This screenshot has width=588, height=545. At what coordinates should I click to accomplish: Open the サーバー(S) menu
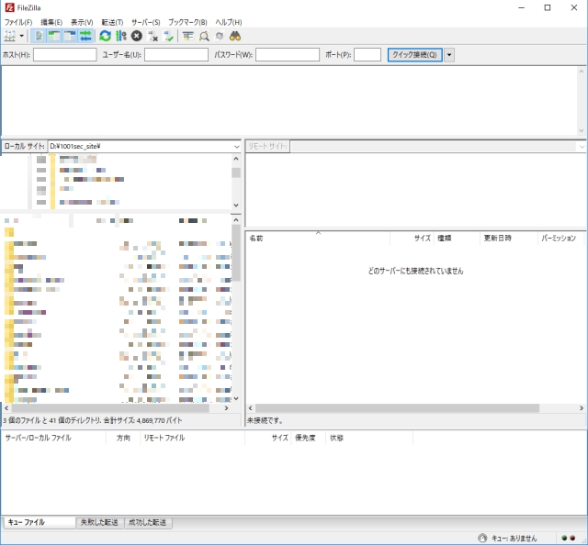click(145, 21)
